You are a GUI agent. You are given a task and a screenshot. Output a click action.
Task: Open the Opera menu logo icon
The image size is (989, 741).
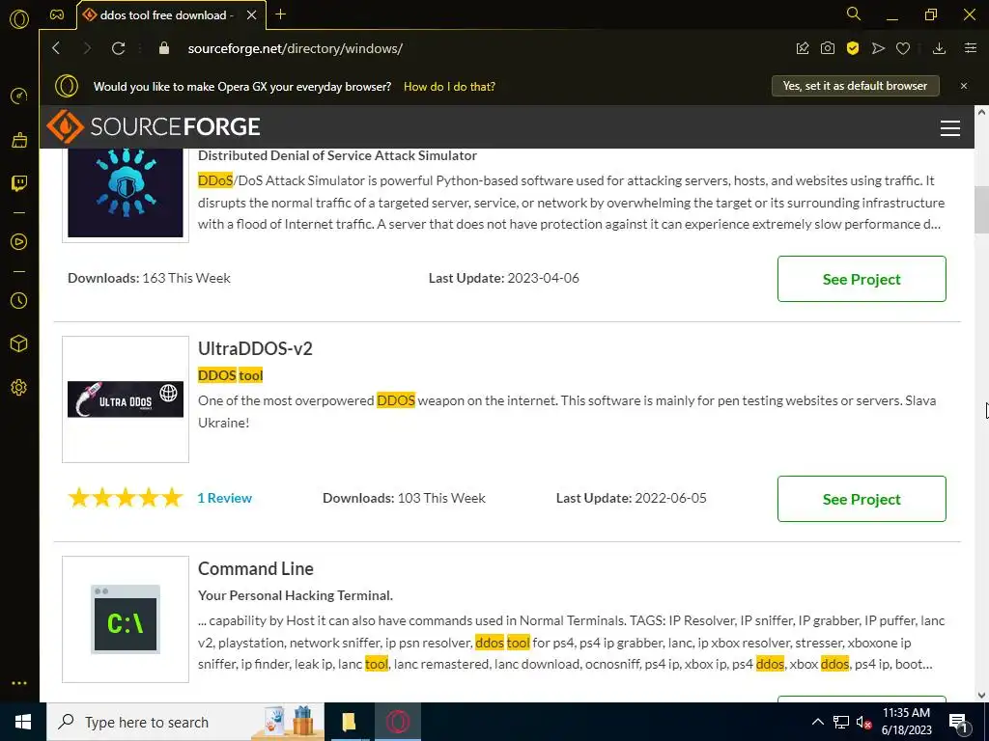[x=19, y=19]
